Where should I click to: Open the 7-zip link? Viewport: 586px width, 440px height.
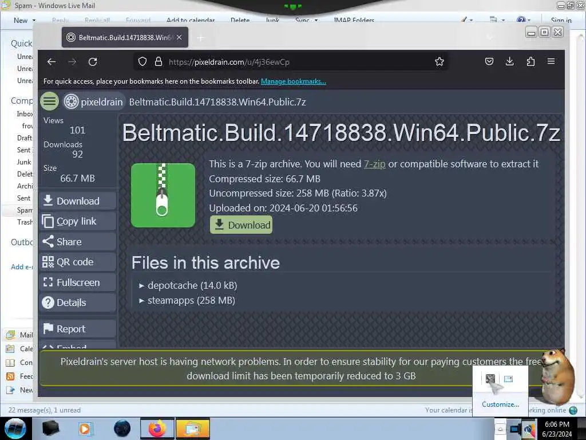coord(374,164)
